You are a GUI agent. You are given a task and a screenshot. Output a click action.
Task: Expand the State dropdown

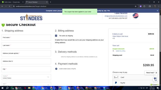[26, 84]
